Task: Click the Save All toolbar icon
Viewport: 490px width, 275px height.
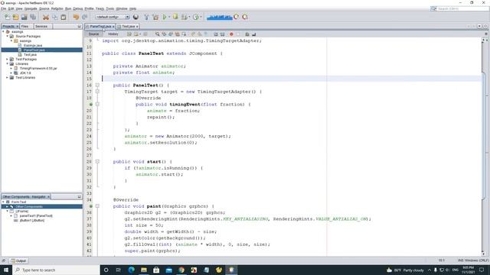Action: tap(33, 17)
